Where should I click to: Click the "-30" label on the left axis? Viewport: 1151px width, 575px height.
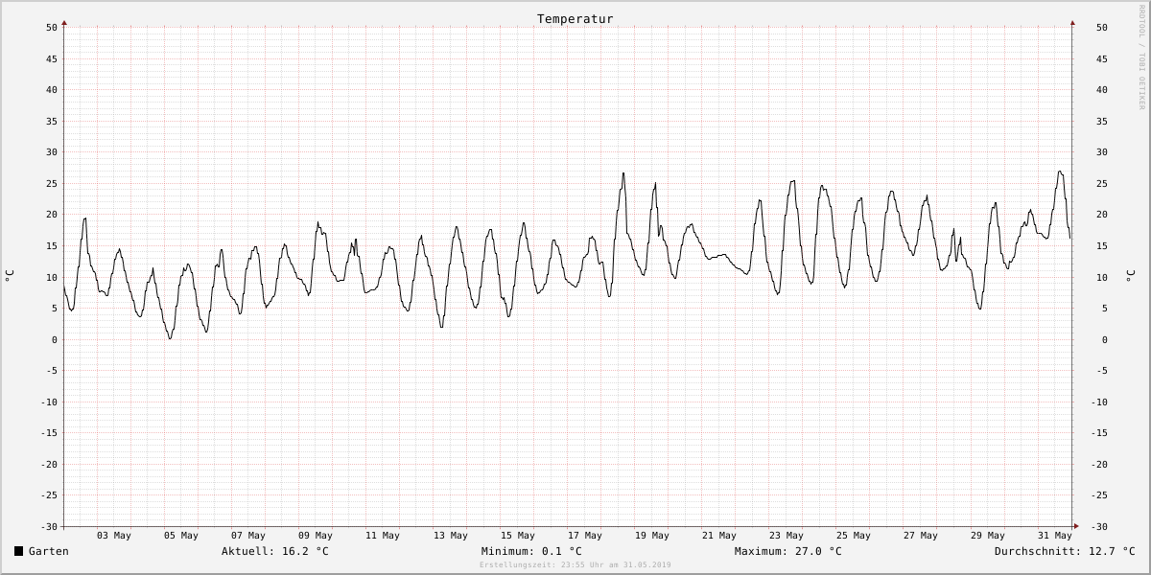49,527
